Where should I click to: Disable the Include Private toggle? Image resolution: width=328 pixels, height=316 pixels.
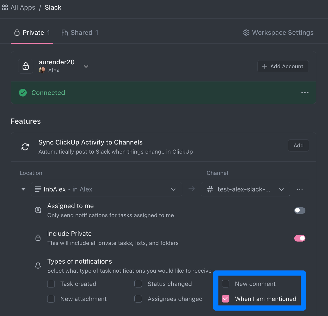tap(300, 238)
